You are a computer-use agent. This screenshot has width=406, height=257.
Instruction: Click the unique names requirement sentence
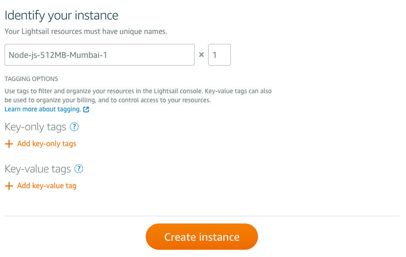(86, 32)
